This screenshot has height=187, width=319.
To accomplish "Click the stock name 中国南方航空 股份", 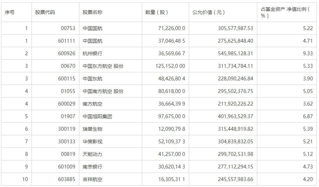I will pyautogui.click(x=103, y=91).
